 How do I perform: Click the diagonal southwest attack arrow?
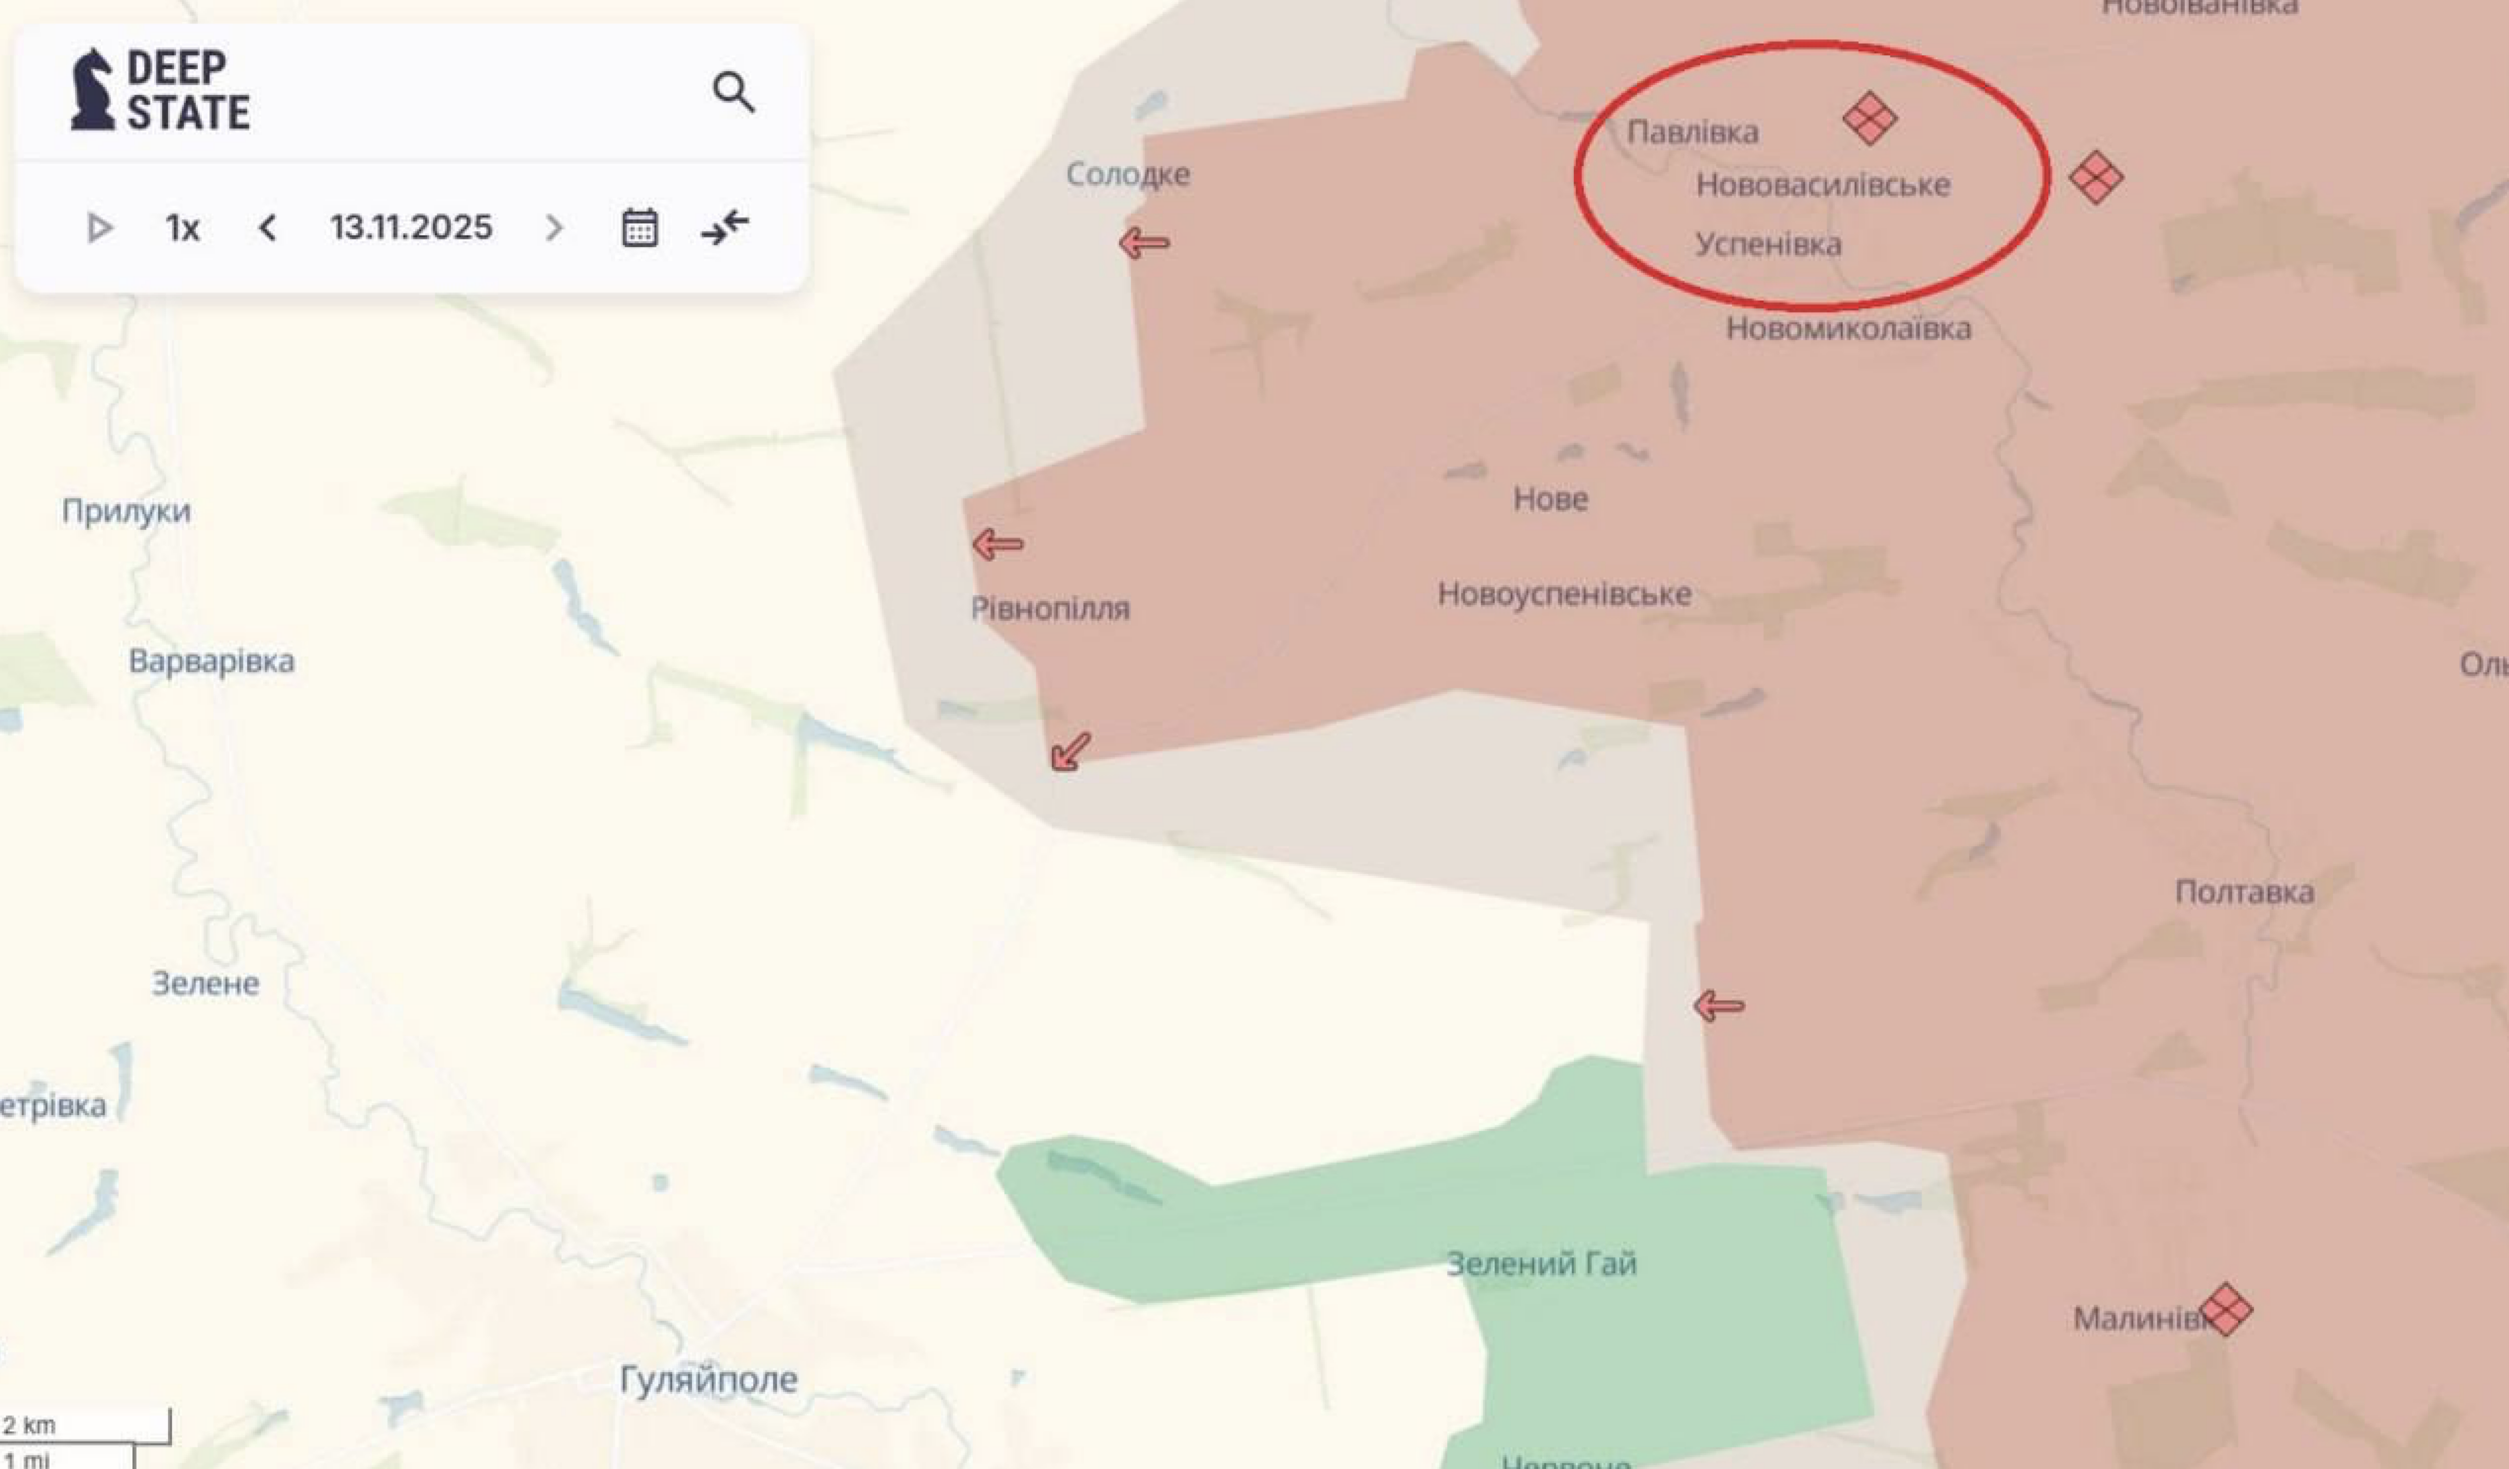point(1071,751)
